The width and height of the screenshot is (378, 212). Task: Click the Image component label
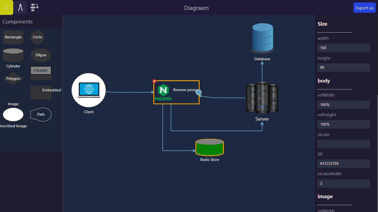(13, 104)
